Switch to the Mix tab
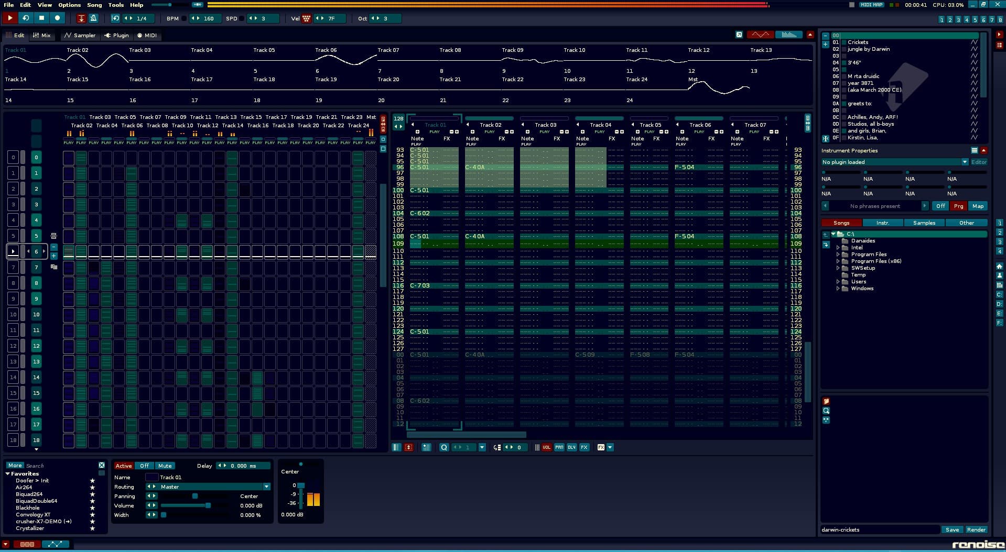Screen dimensions: 1006x552 point(42,35)
